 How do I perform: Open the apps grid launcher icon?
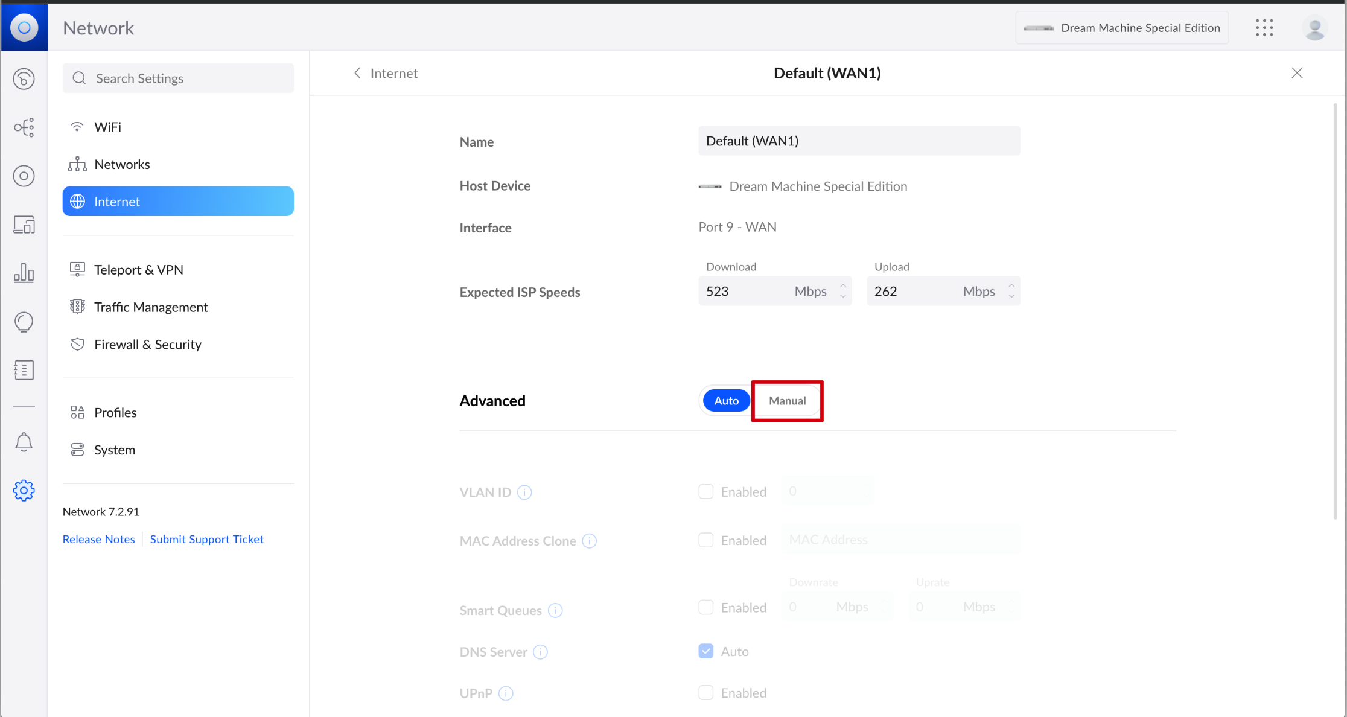click(1264, 28)
